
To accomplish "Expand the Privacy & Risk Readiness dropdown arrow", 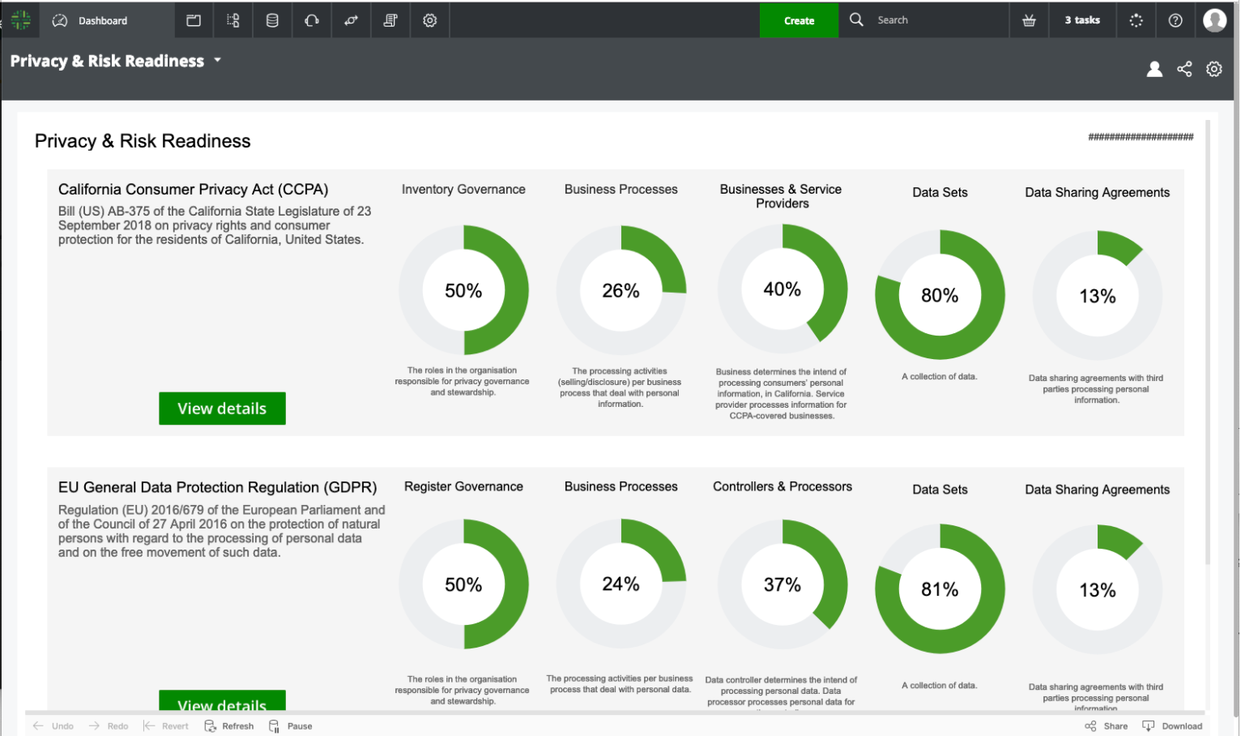I will [217, 61].
